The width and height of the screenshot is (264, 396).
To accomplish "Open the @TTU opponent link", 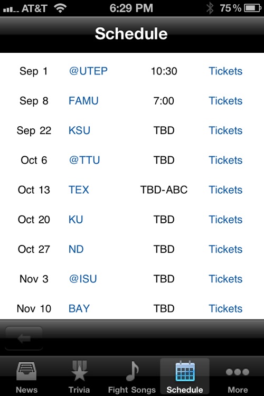I will click(x=84, y=160).
